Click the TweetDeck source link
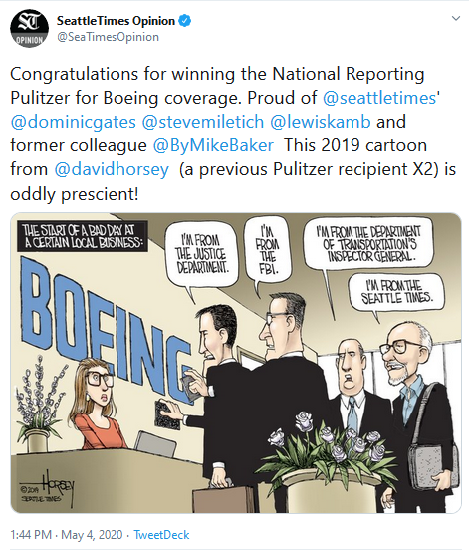 click(161, 535)
